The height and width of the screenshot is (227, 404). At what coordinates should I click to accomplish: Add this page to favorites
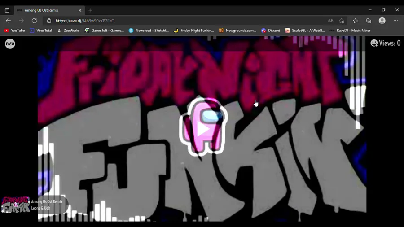point(342,21)
